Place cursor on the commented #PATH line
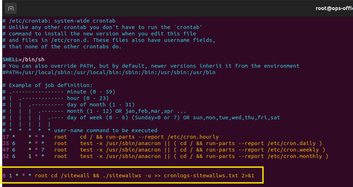The height and width of the screenshot is (187, 353). coord(109,72)
